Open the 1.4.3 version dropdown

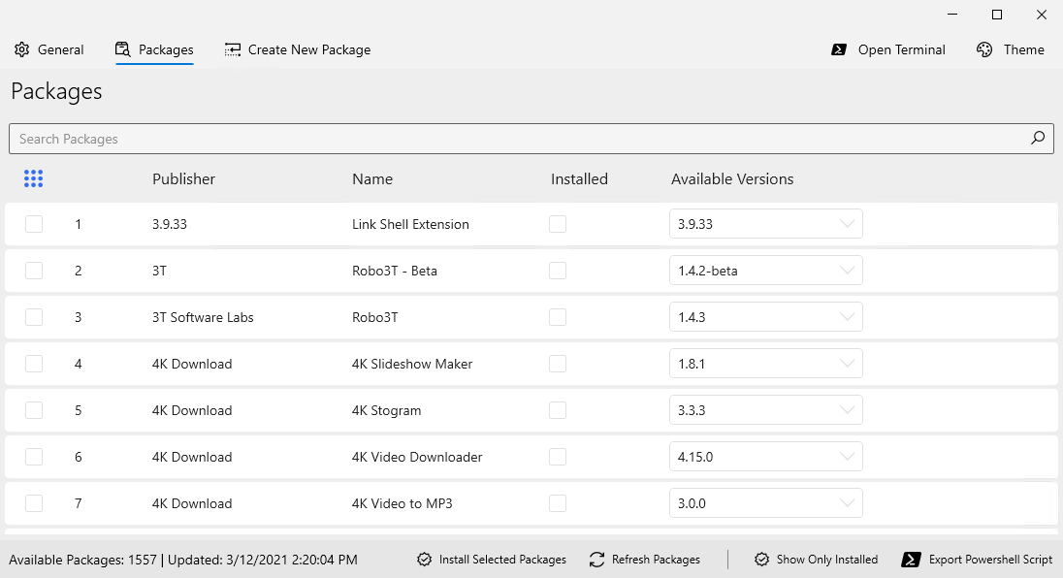(766, 317)
